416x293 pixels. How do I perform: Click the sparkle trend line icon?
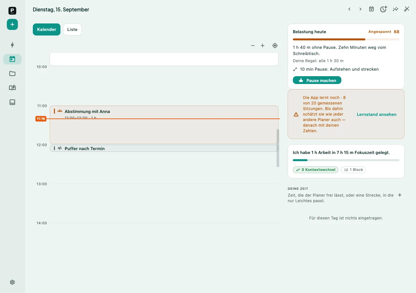396,9
